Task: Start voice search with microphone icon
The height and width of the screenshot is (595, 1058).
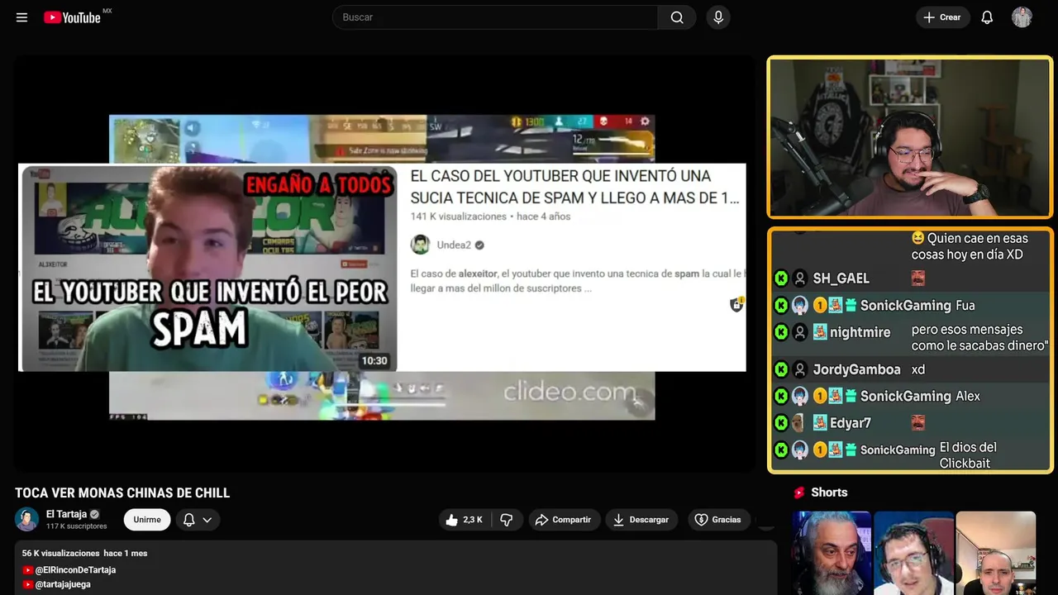Action: tap(718, 17)
